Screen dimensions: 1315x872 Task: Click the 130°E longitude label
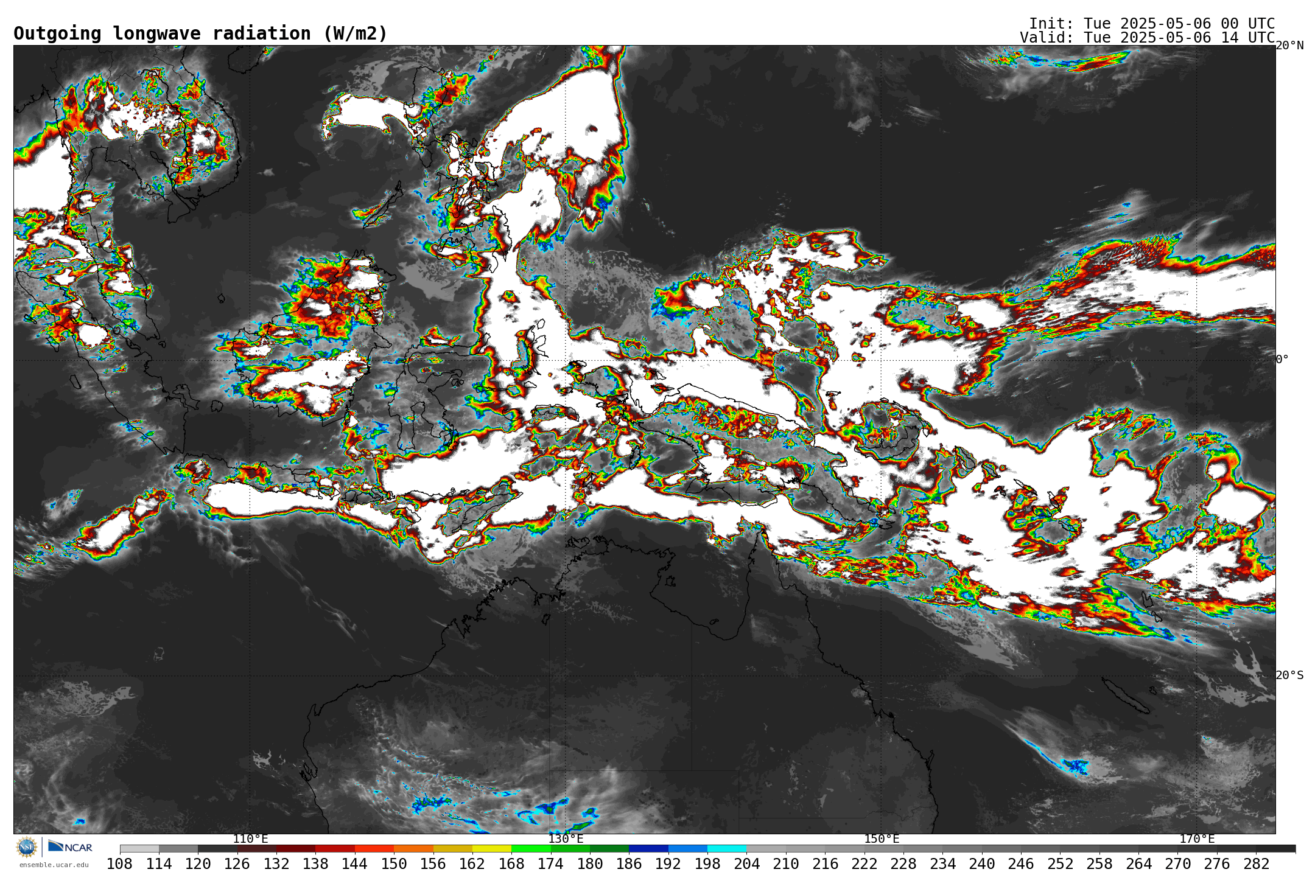(x=566, y=839)
